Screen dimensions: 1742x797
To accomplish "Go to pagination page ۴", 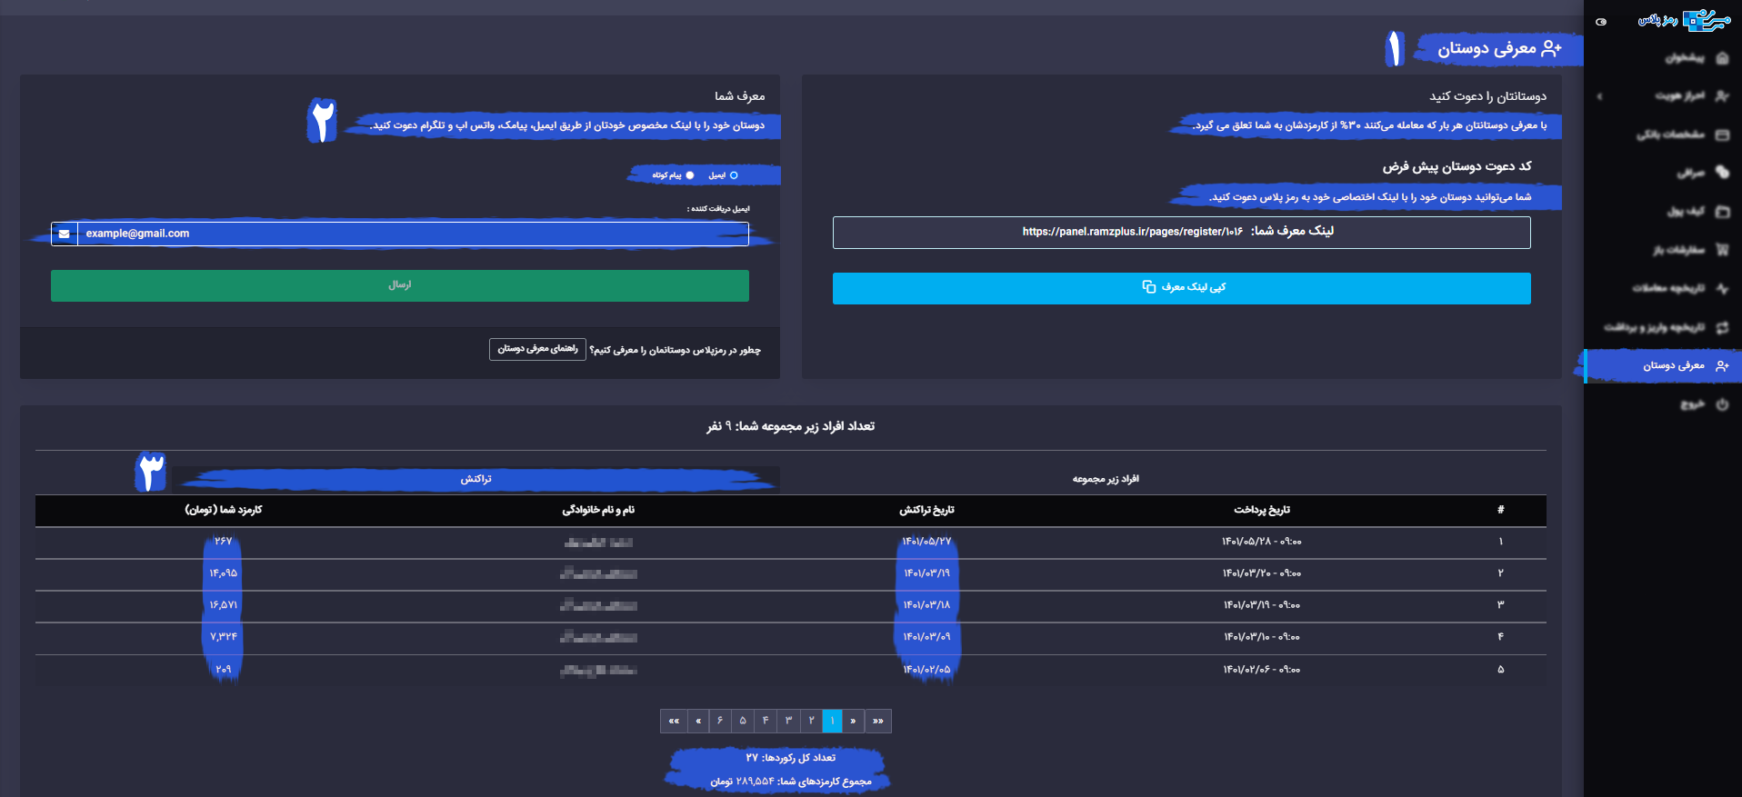I will tap(766, 721).
